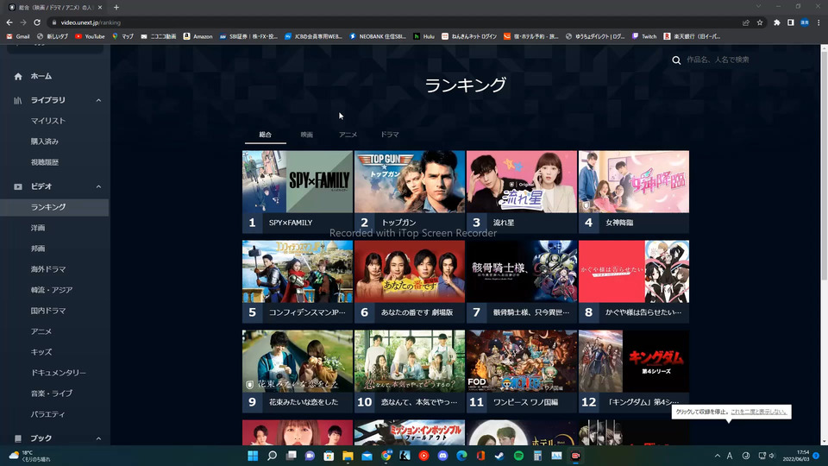The width and height of the screenshot is (828, 466).
Task: Click the library icon in the sidebar
Action: click(18, 100)
